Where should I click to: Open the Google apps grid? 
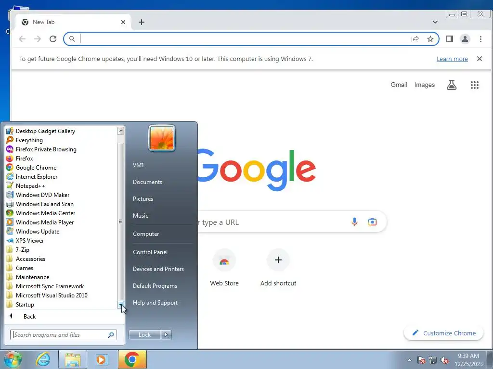click(474, 85)
